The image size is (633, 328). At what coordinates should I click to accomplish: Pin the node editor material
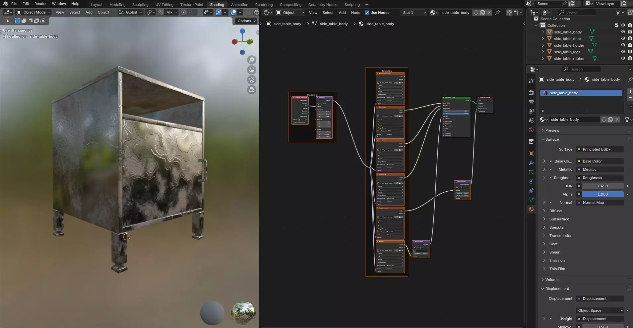click(x=497, y=13)
